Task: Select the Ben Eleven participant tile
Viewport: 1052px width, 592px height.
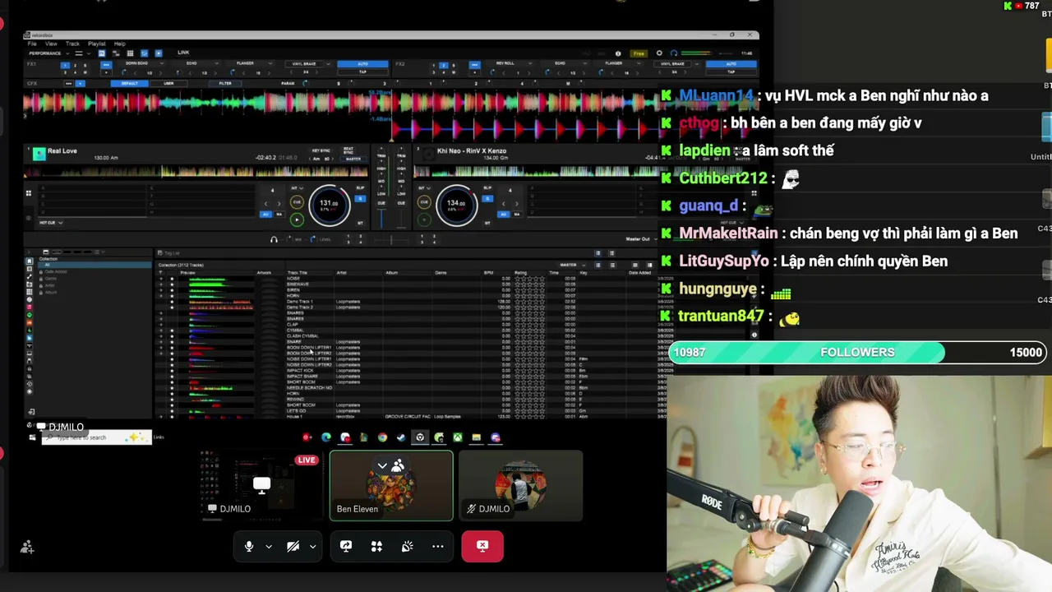Action: click(x=391, y=485)
